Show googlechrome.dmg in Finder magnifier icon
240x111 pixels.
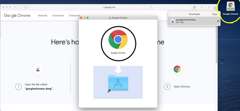(218, 21)
